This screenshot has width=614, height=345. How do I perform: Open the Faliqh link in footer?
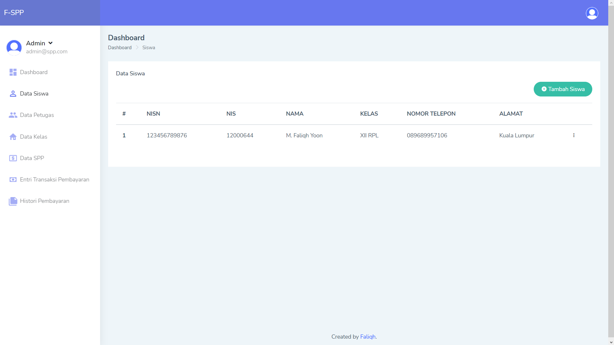pos(368,337)
